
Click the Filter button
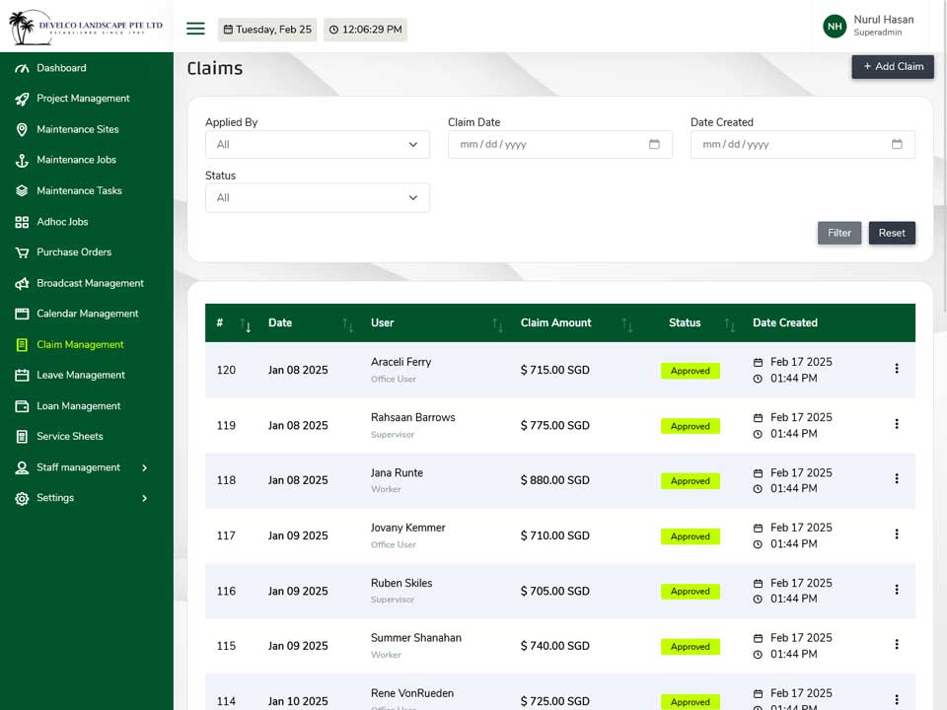[x=838, y=233]
